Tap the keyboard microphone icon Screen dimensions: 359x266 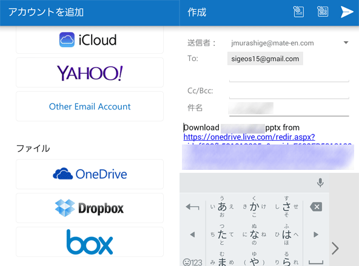coord(320,183)
